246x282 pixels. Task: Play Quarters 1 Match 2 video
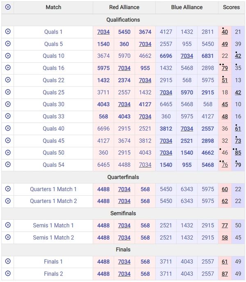8,201
